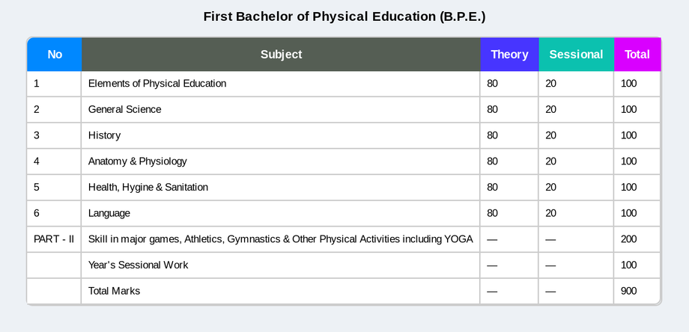Select the 'History' subject cell
689x332 pixels.
point(281,135)
